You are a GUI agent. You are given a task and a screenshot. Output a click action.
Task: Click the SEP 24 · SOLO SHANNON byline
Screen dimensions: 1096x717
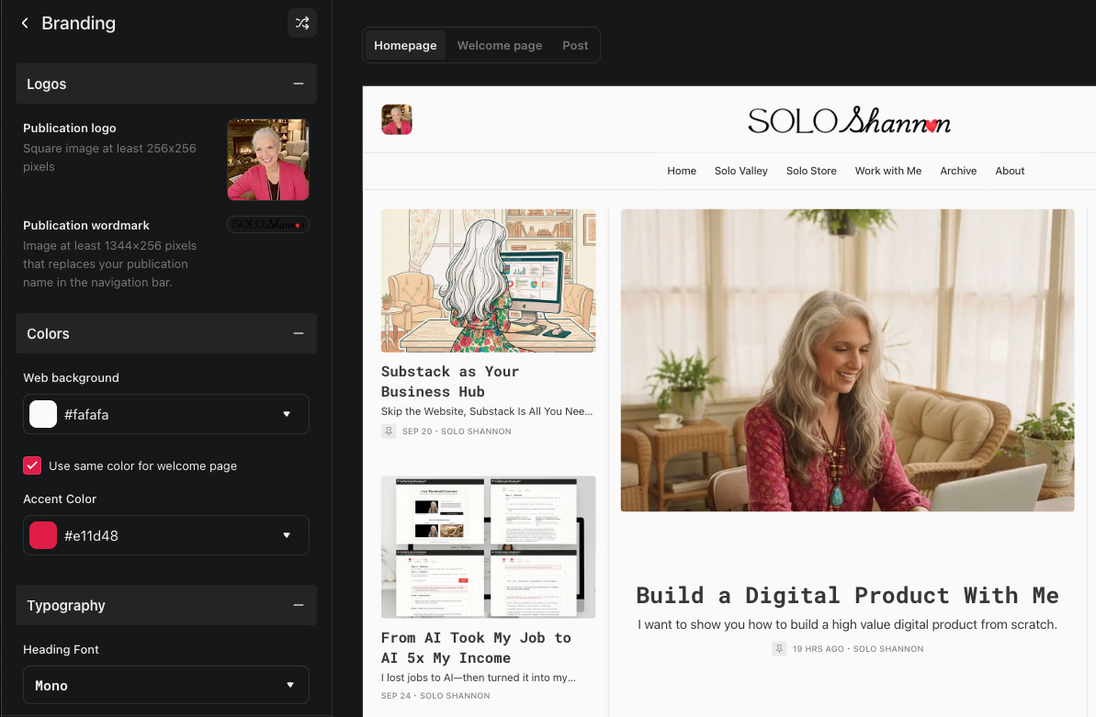[x=435, y=695]
